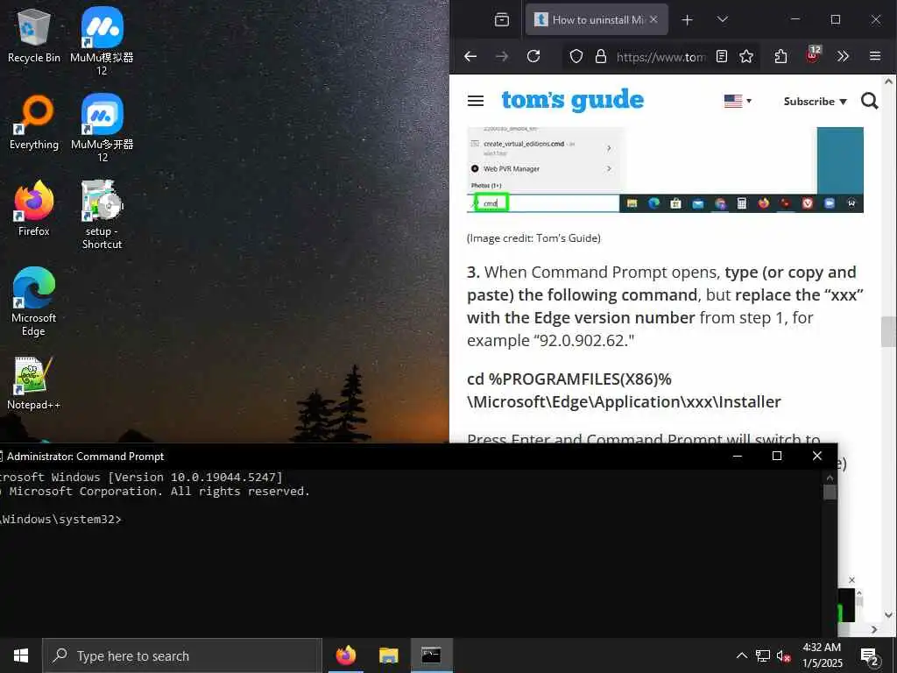
Task: Open the US flag region dropdown
Action: (738, 102)
